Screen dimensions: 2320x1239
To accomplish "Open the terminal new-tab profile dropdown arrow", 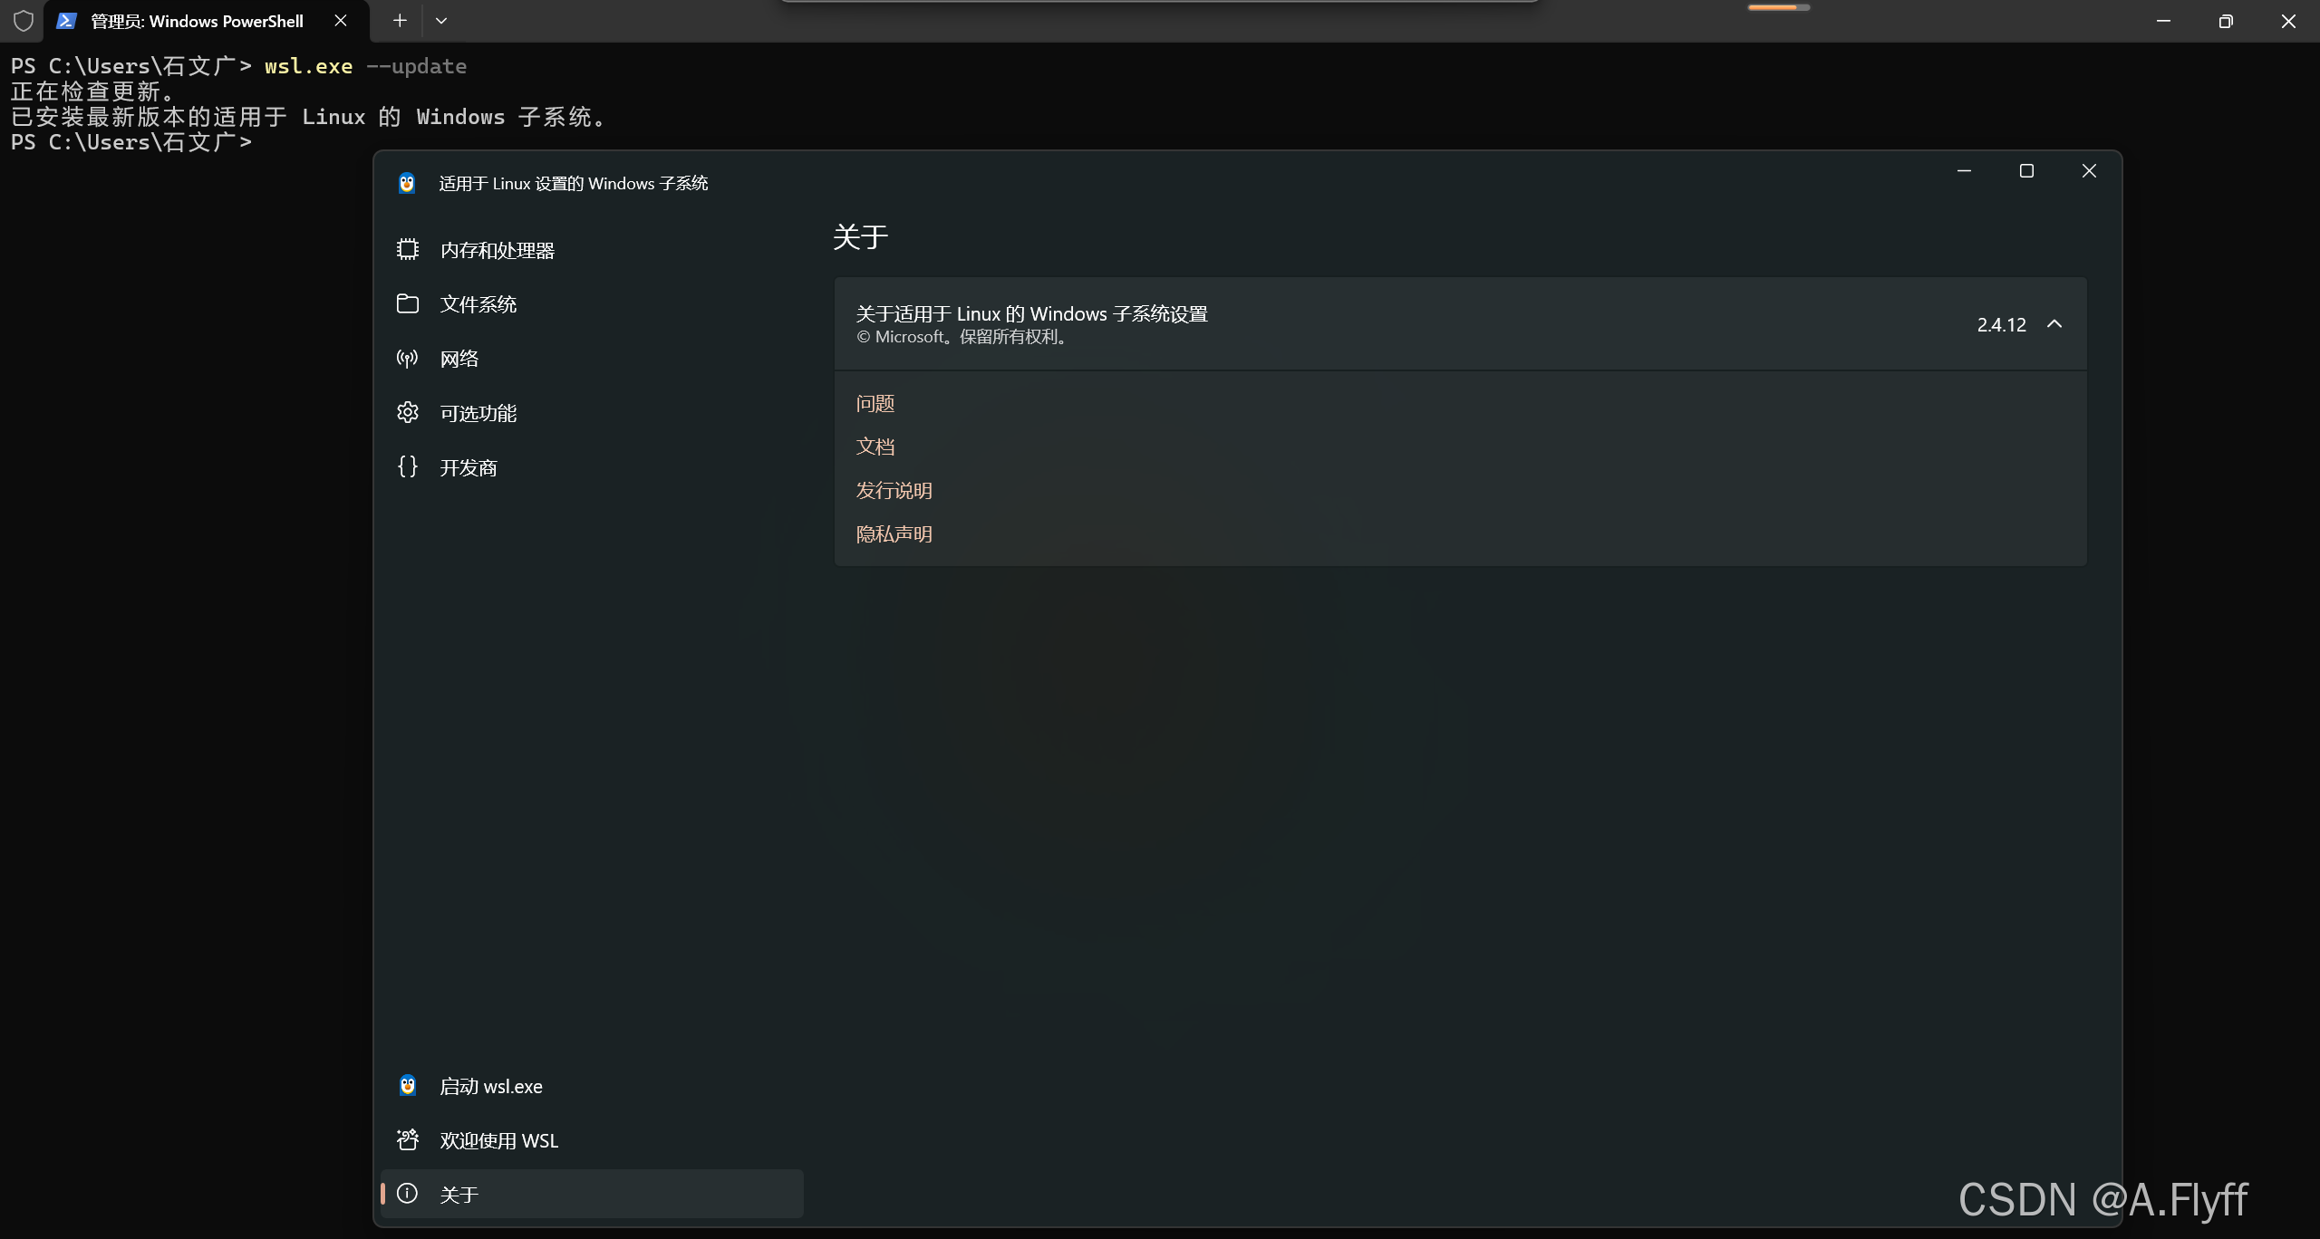I will click(x=441, y=21).
